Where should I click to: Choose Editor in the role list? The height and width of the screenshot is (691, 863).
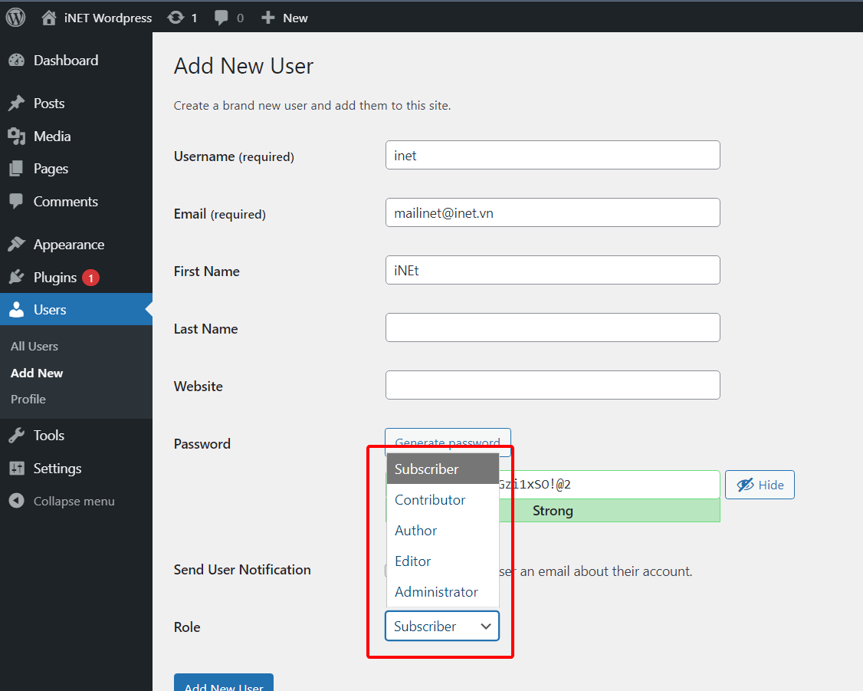(x=443, y=561)
